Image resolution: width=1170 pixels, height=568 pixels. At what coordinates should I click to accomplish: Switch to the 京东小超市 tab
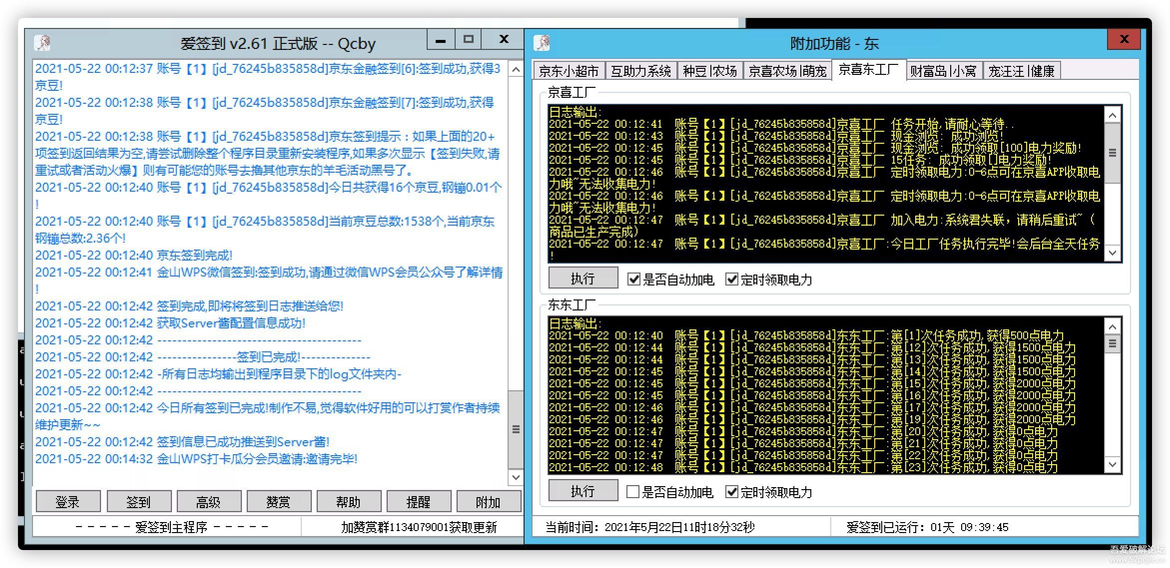pos(569,71)
